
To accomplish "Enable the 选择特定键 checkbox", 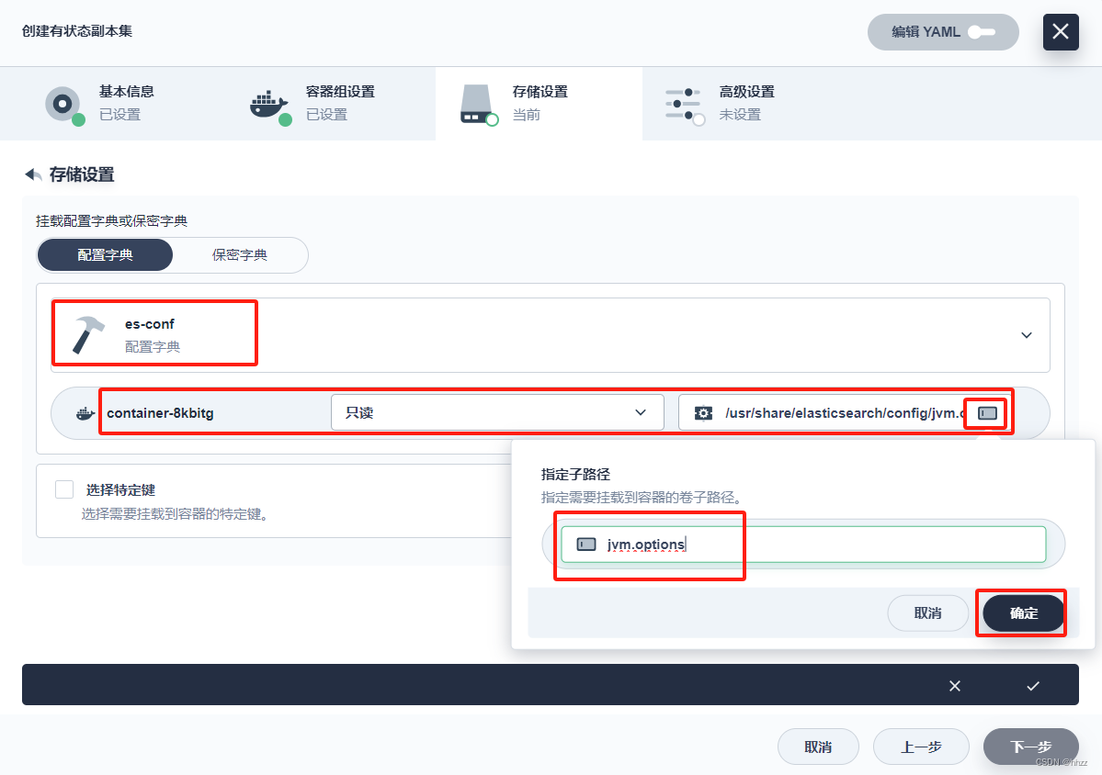I will coord(63,489).
